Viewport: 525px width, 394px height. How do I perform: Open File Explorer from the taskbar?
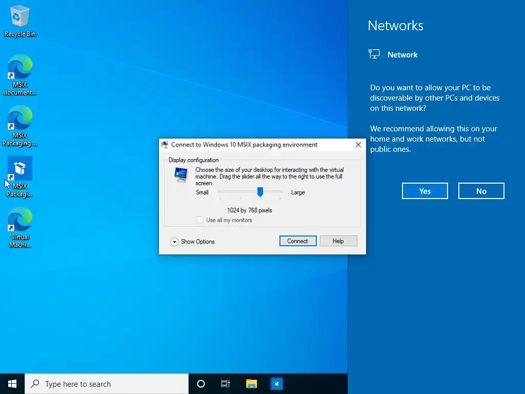click(x=251, y=384)
